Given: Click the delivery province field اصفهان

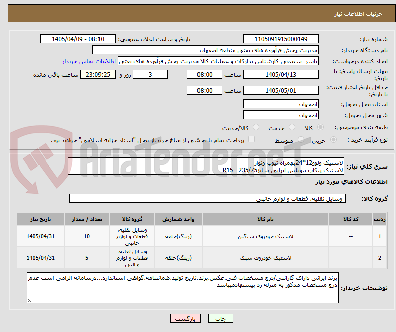Looking at the screenshot, I should pyautogui.click(x=280, y=104).
